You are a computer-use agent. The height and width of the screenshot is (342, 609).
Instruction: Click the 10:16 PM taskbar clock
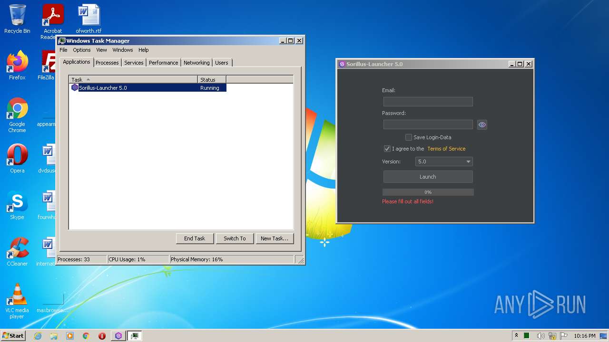[584, 336]
